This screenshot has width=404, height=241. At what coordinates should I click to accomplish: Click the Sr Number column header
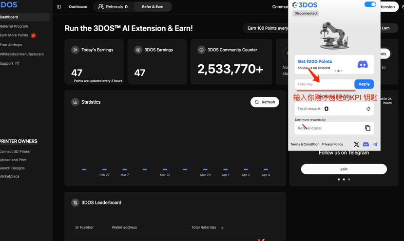(84, 227)
